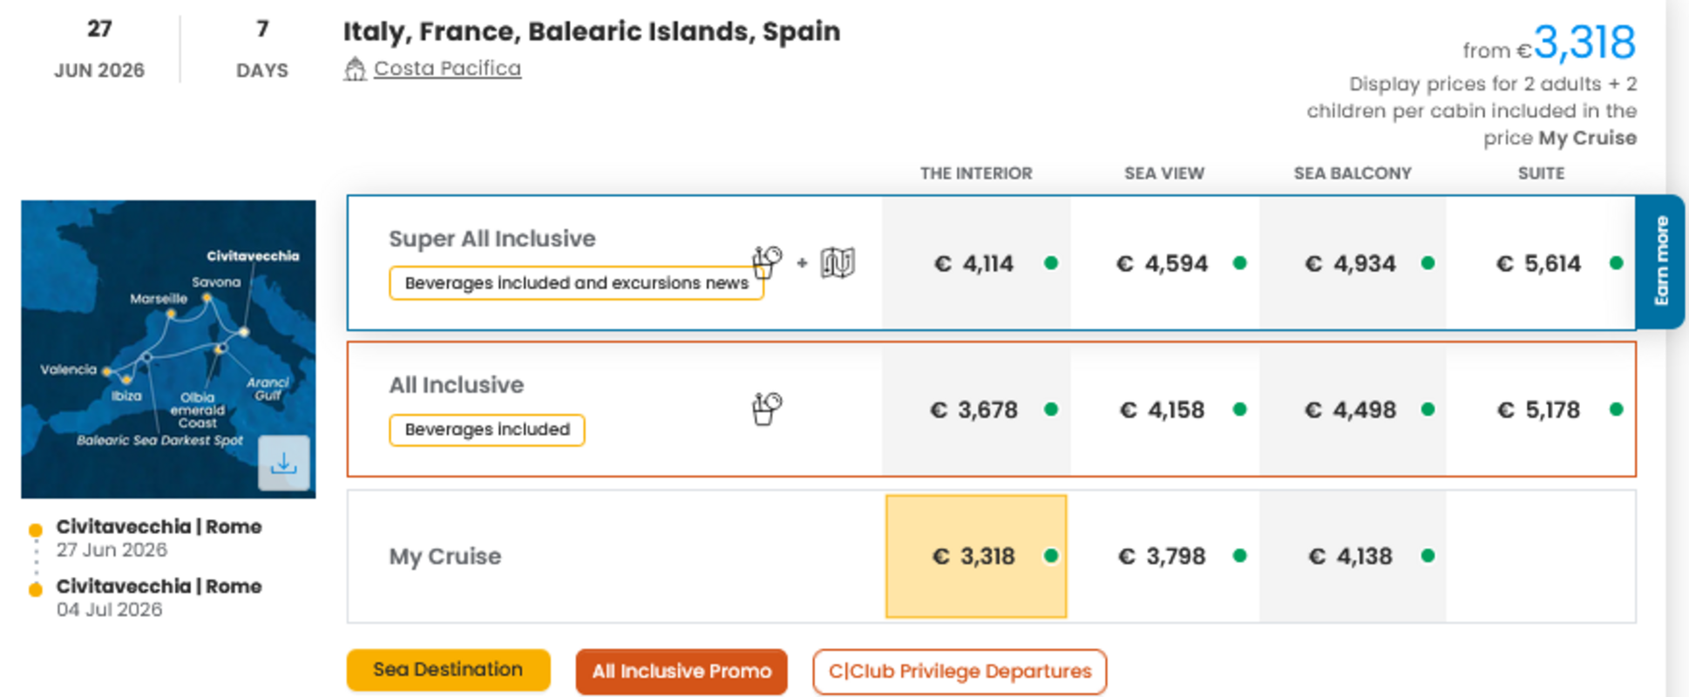Screen dimensions: 1689x697
Task: Click the beverage icon in All Inclusive row
Action: tap(766, 409)
